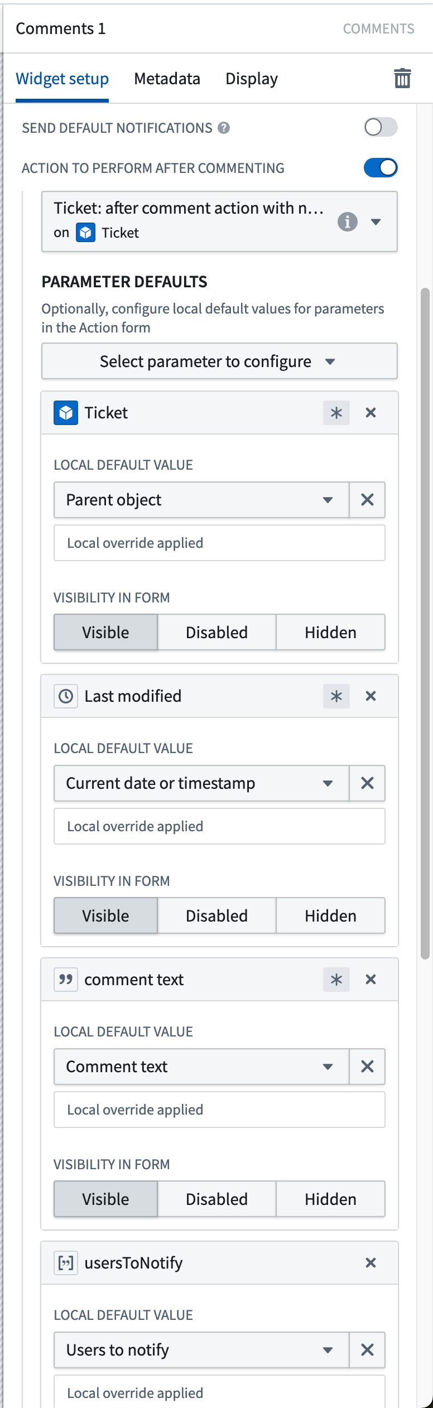Click Last modified's Local override applied field
Image resolution: width=433 pixels, height=1408 pixels.
point(219,826)
